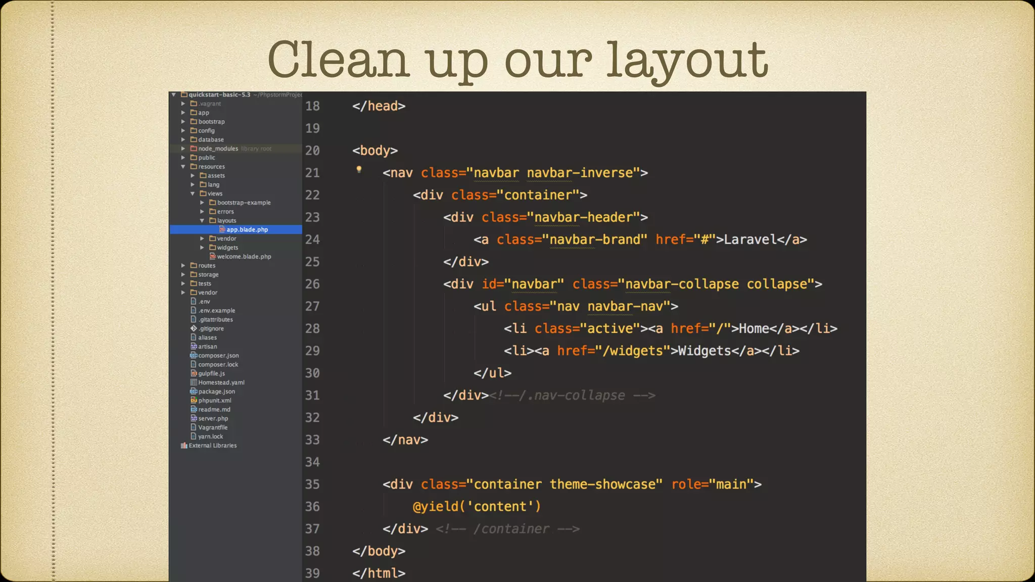
Task: Click the public folder icon
Action: pos(194,158)
